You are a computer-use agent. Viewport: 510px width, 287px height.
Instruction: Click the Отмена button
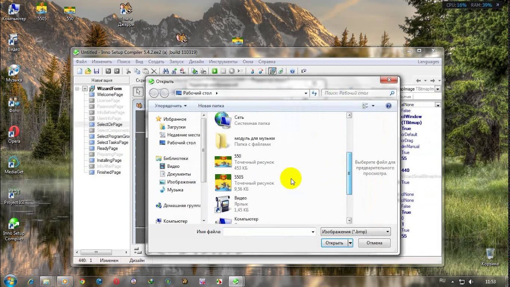pos(374,243)
